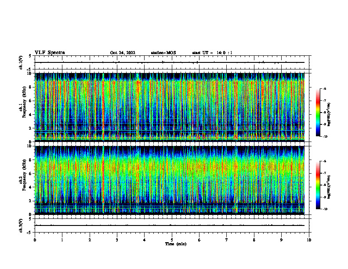Click the "-6" label on ch.2 colorbar
348x269 pixels.
pos(324,161)
